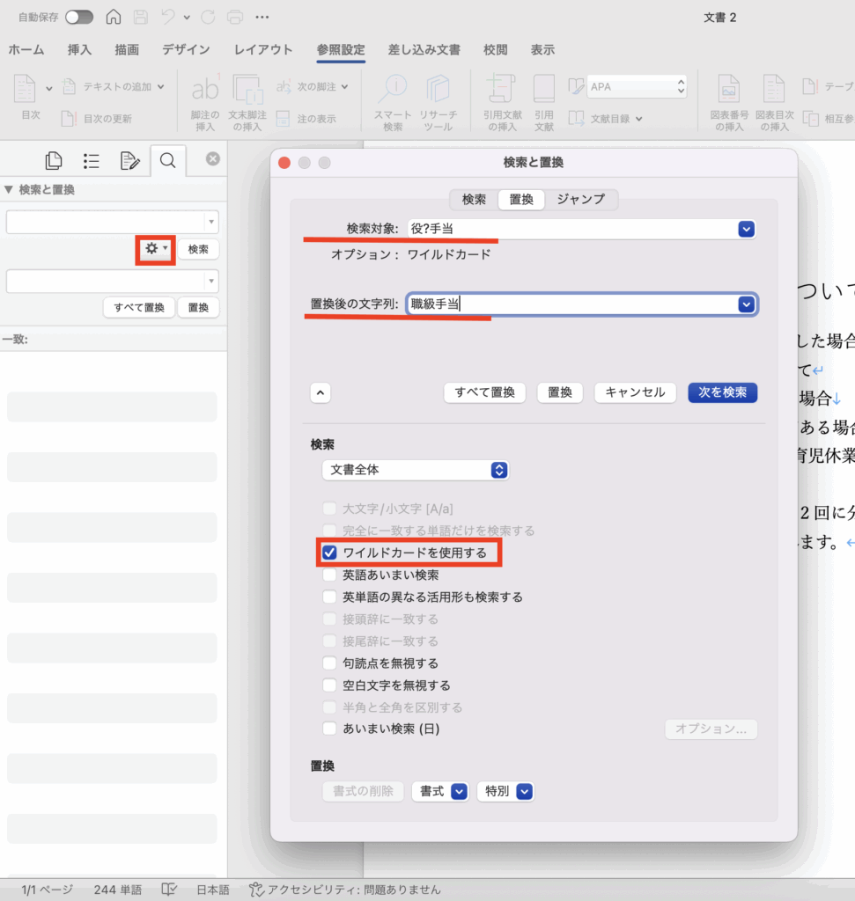The height and width of the screenshot is (901, 855).
Task: Click the 次を検索 button
Action: [722, 392]
